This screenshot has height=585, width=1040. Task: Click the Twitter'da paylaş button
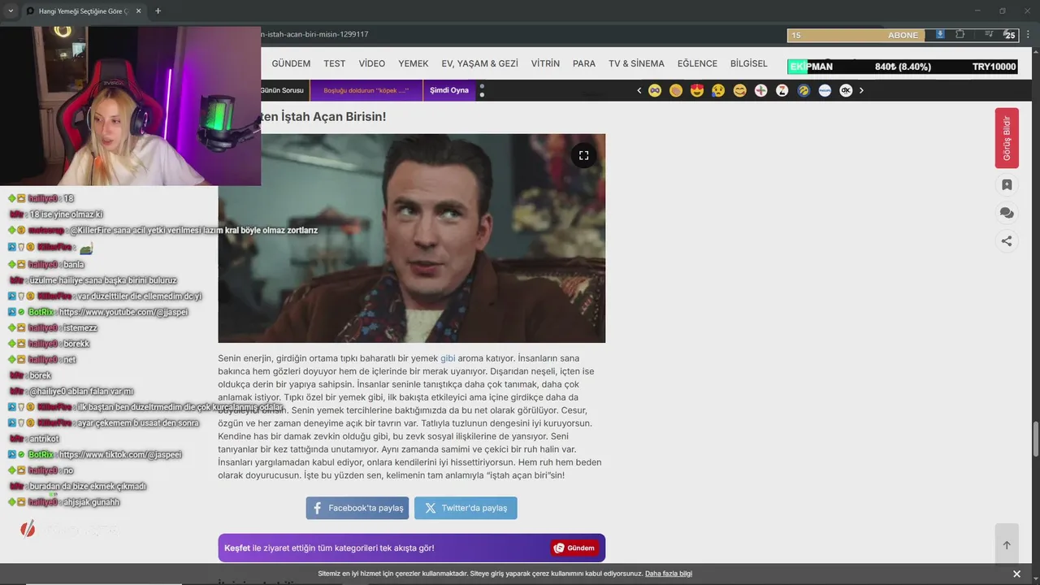click(x=466, y=508)
